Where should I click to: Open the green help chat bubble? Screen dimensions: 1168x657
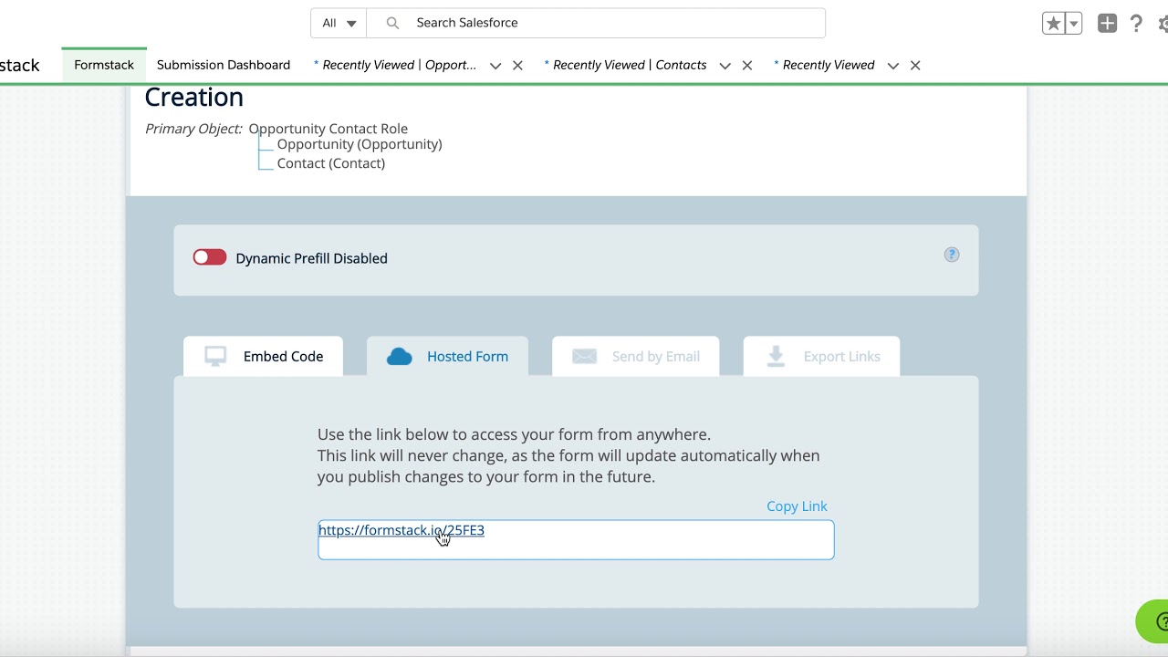[1152, 621]
